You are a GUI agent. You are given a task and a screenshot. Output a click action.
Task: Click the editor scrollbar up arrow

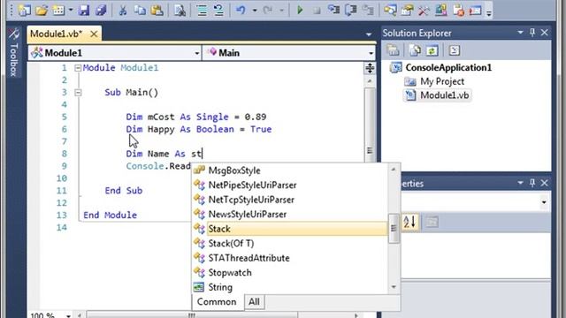(x=370, y=81)
